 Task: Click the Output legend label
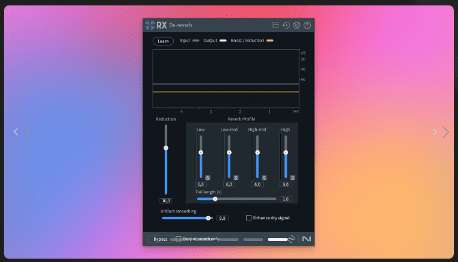(211, 41)
